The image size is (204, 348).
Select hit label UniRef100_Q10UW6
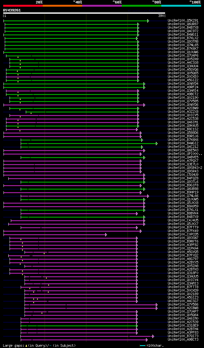point(183,52)
